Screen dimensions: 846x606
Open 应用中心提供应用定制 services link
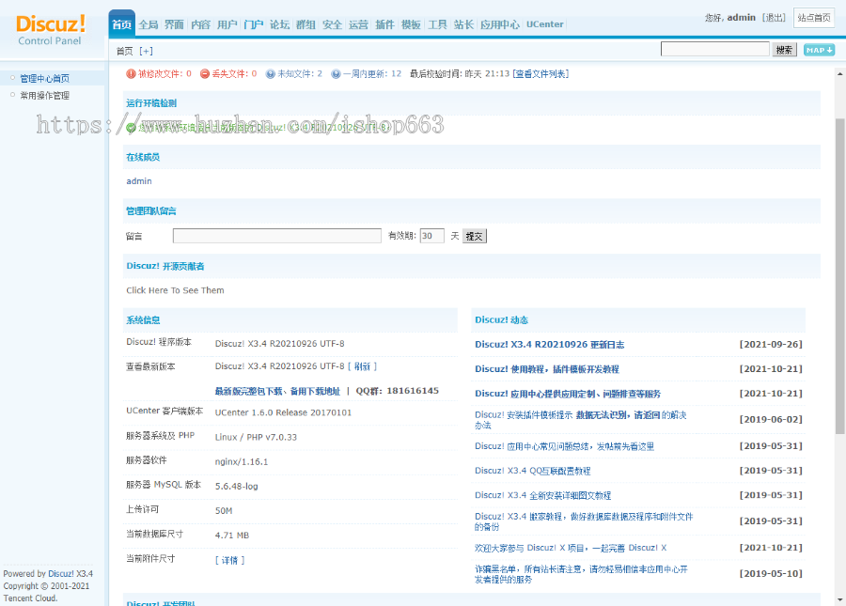[568, 394]
